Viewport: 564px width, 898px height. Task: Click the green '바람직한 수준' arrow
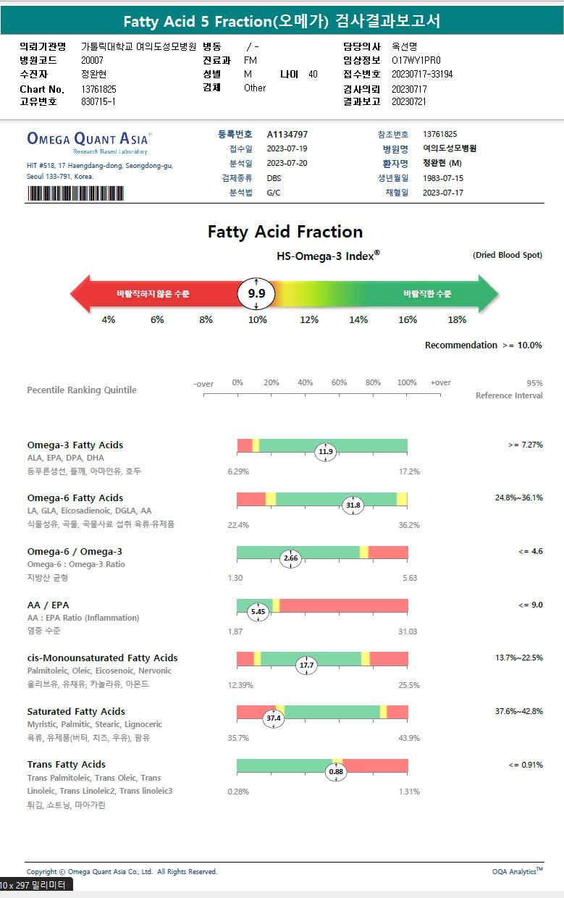pos(427,294)
